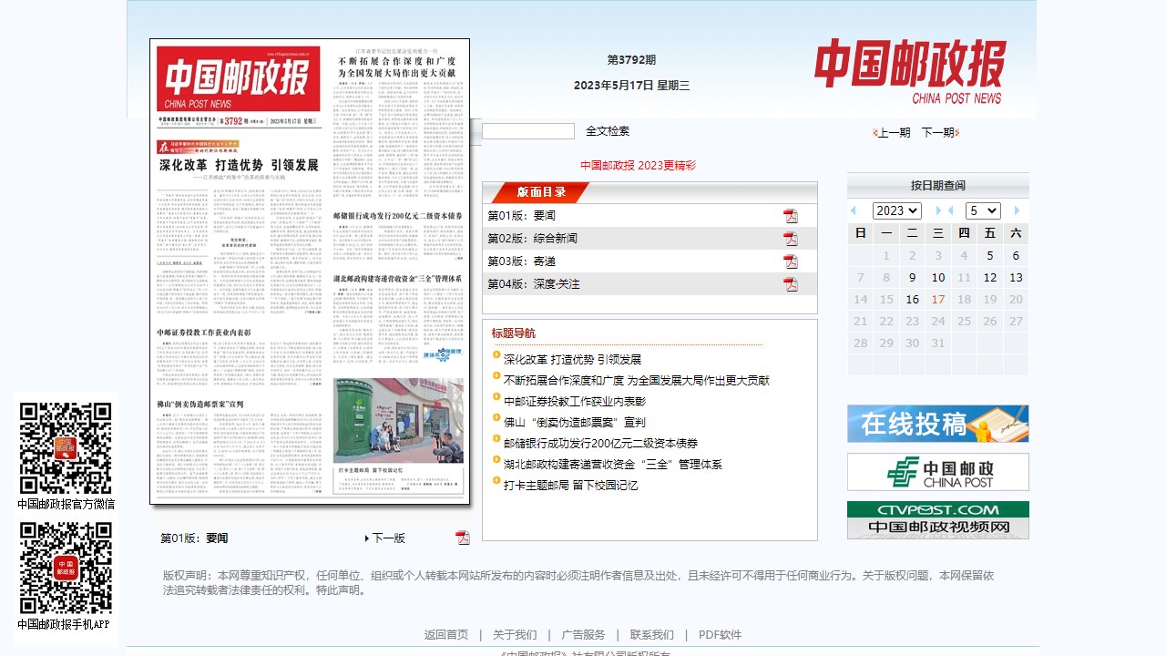Click the 联系我们 footer link
The height and width of the screenshot is (656, 1166).
tap(652, 635)
